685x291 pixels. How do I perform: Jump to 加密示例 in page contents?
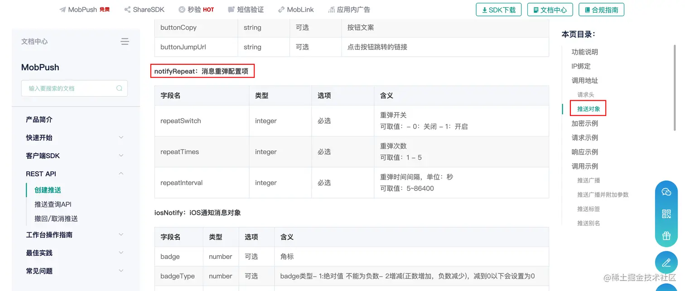click(x=584, y=123)
